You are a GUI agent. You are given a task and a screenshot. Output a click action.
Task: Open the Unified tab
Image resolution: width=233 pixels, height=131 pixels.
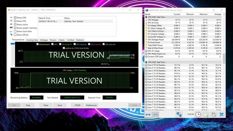pos(71,40)
